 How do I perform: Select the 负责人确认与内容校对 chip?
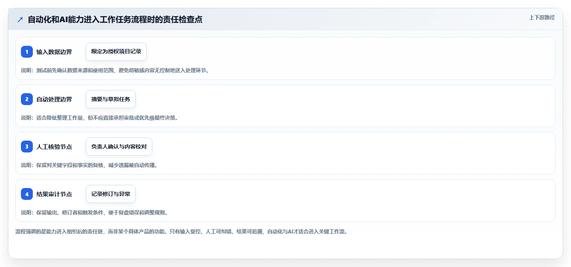(119, 147)
